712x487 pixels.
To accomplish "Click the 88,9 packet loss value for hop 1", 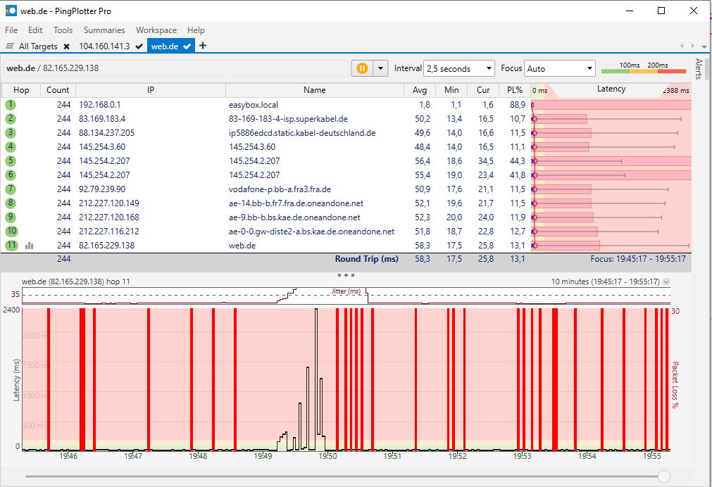I will (517, 105).
